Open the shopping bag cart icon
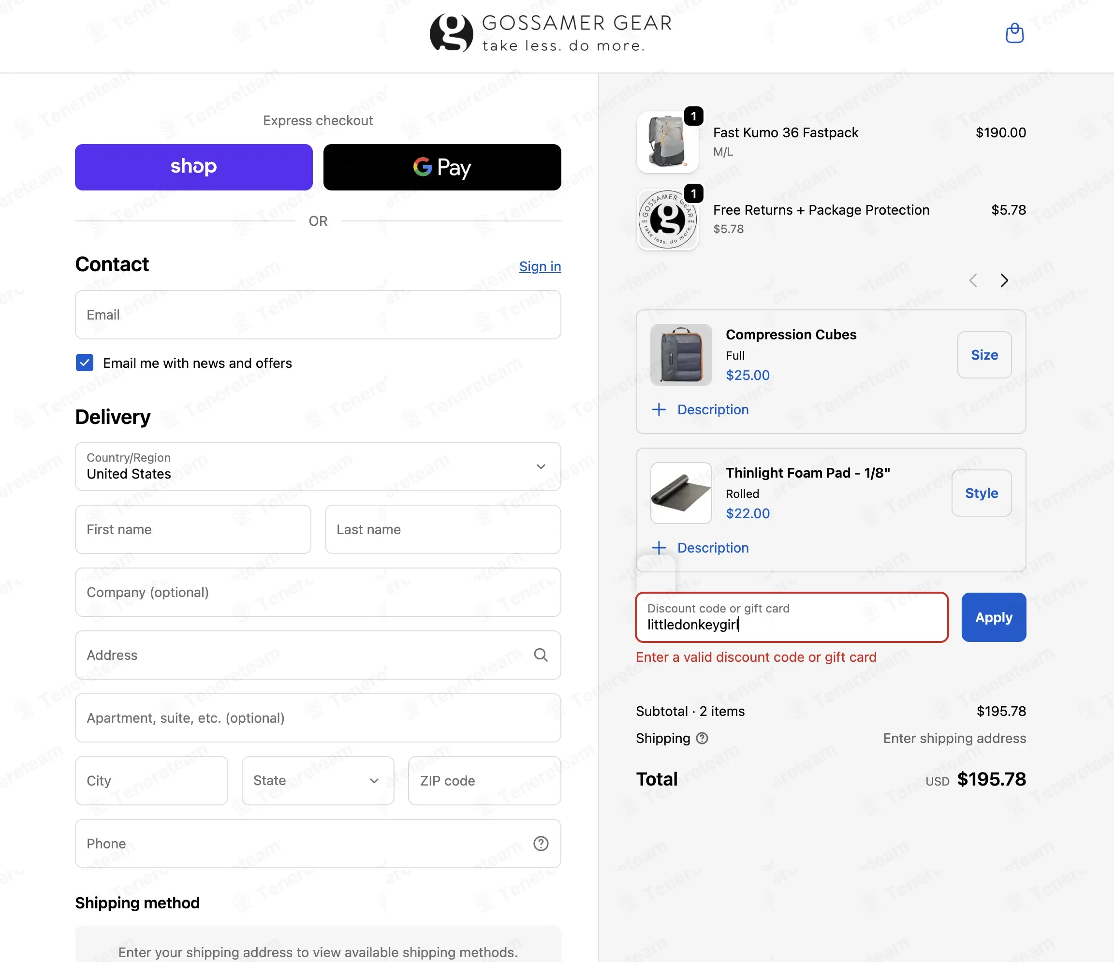1114x962 pixels. [1014, 33]
